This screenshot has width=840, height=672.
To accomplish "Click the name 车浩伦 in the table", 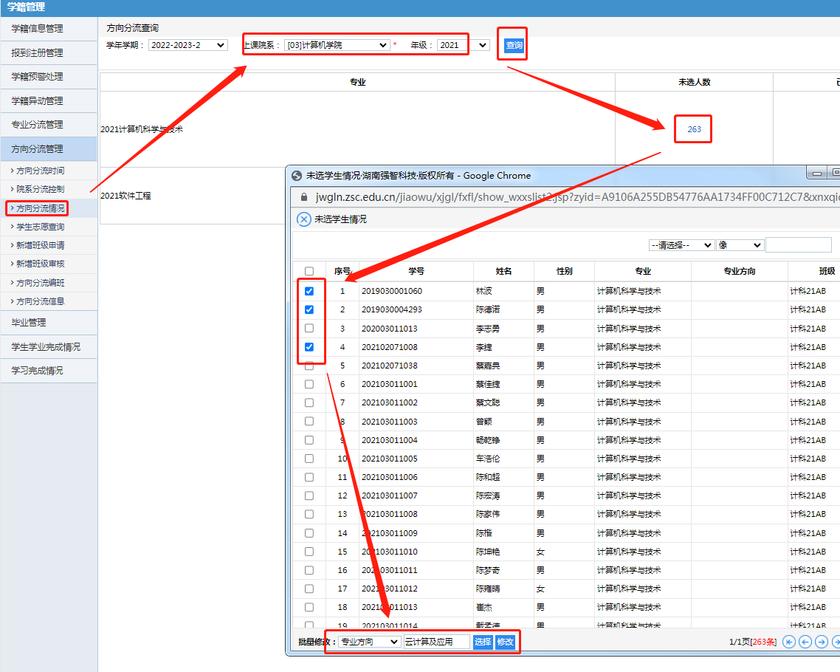I will pyautogui.click(x=487, y=459).
